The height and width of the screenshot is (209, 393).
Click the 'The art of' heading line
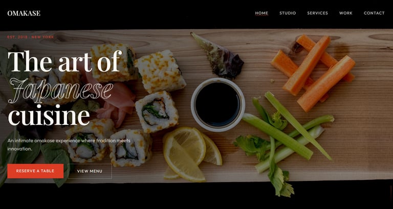tap(64, 62)
